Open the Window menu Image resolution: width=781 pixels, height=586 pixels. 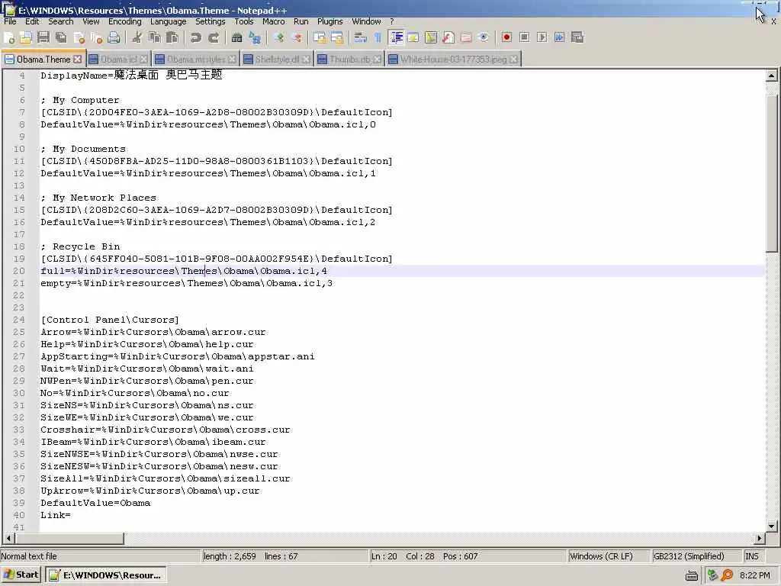click(x=366, y=21)
